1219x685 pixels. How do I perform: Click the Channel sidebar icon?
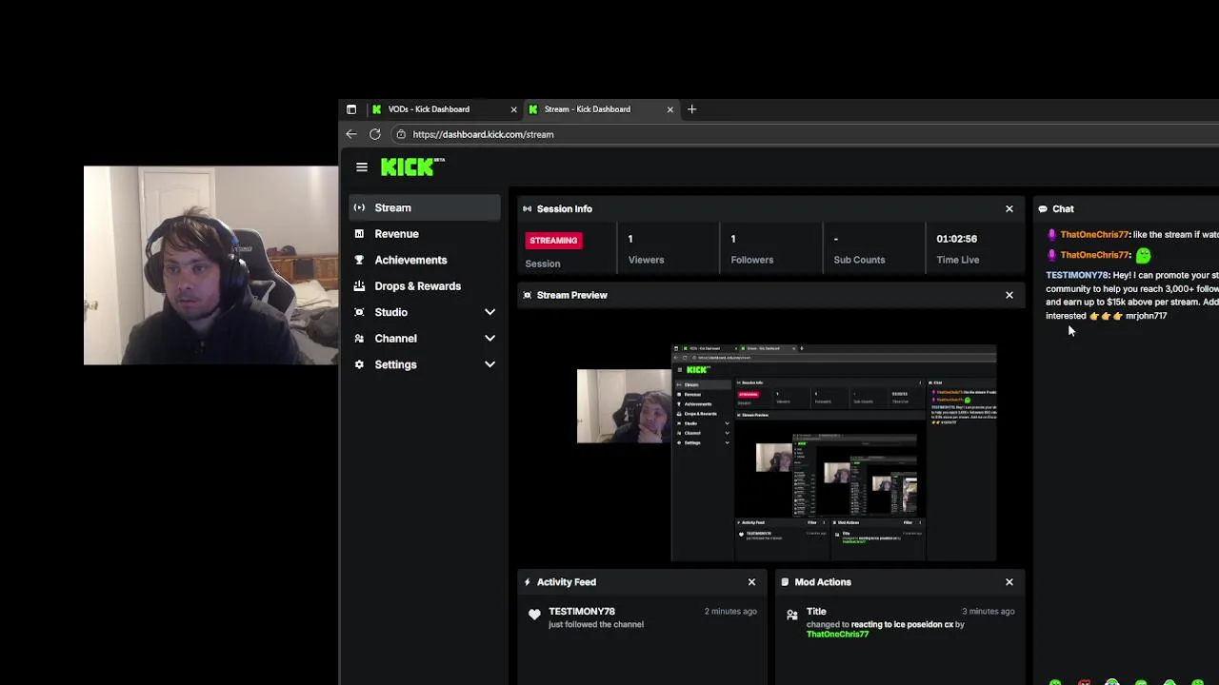[359, 339]
